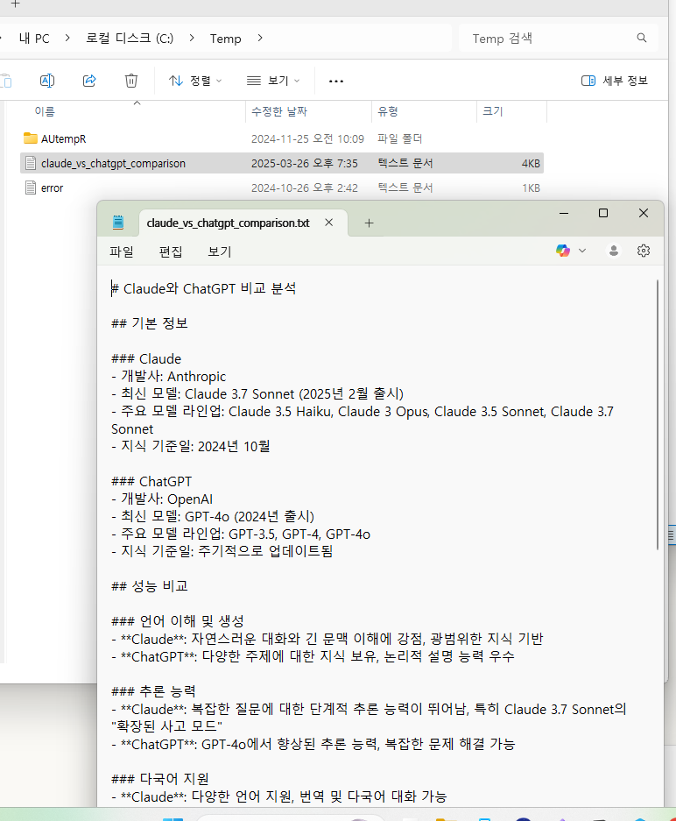Open Notepad settings gear

(x=644, y=251)
